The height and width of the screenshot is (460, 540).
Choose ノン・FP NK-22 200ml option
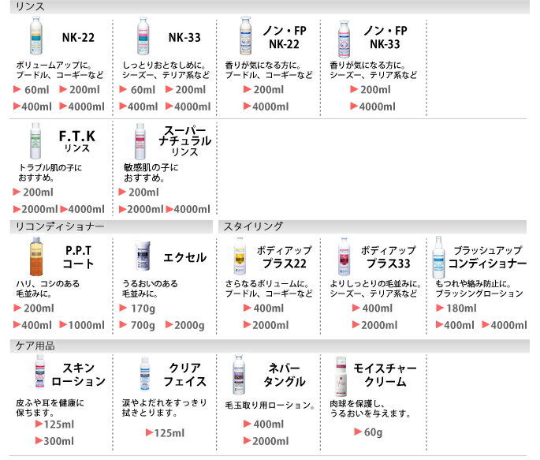tap(269, 90)
